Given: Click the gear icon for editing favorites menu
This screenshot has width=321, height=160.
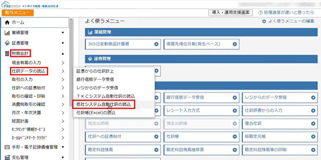Looking at the screenshot, I should 264,21.
